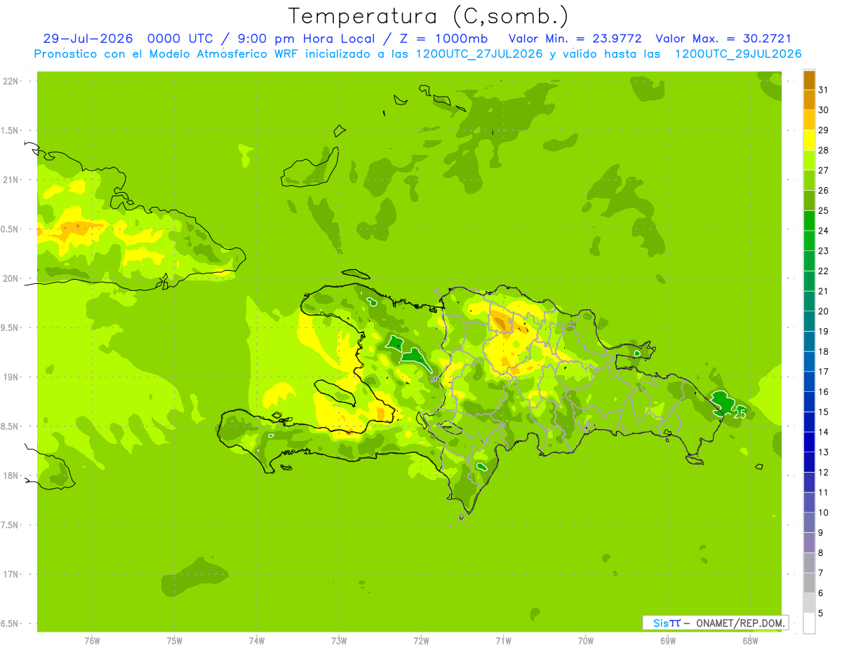
Task: Pick legend band between 26 and 27
Action: (x=809, y=180)
